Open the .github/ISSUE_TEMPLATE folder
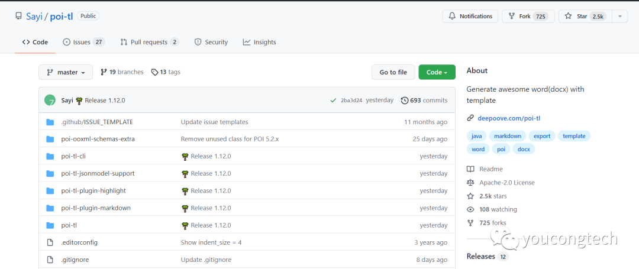 [x=97, y=122]
